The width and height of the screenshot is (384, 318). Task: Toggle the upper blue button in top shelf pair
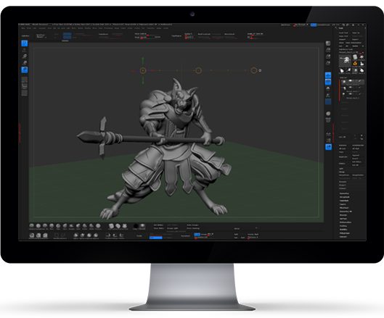click(67, 35)
